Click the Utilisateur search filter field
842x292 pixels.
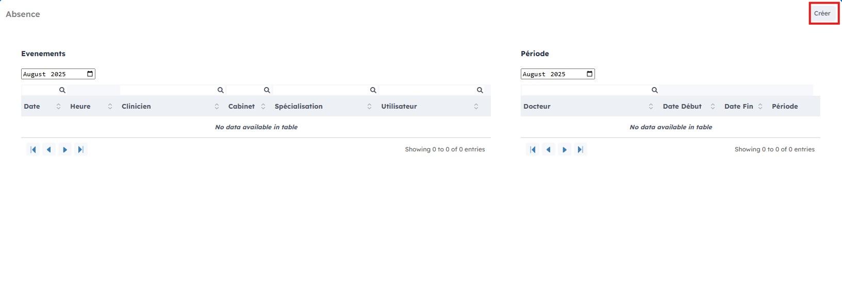[427, 90]
